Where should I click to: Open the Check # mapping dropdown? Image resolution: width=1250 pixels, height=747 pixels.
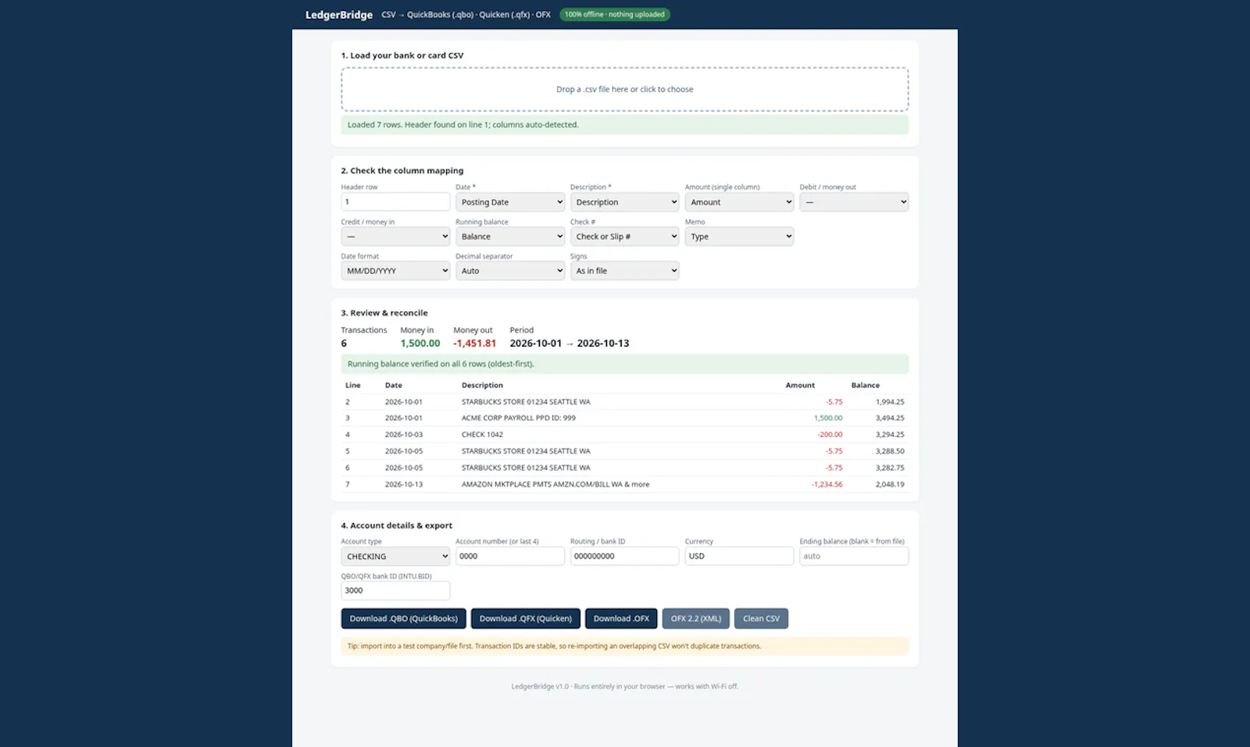[624, 237]
